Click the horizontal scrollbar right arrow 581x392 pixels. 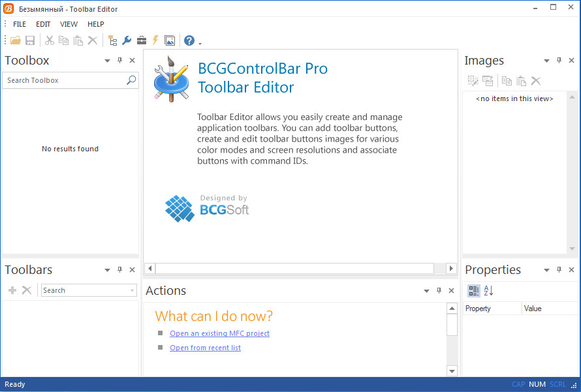451,268
